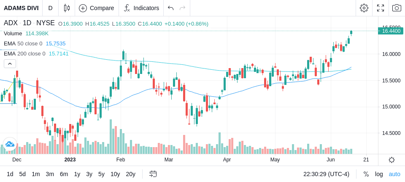Set time range to 20y

[x=130, y=174]
